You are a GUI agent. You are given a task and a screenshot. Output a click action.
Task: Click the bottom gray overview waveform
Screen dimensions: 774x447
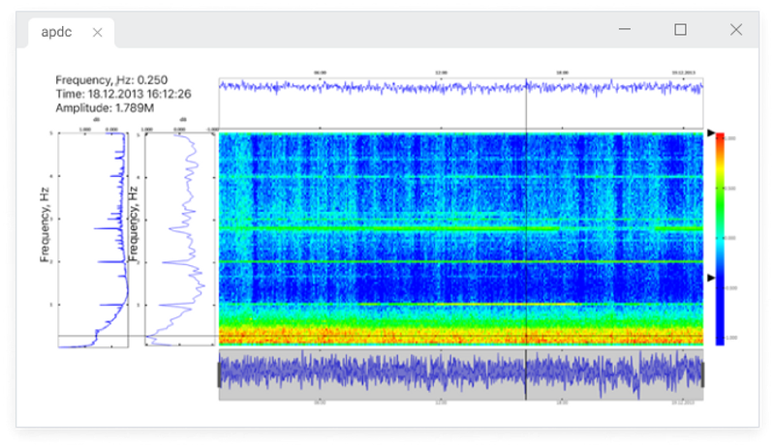(x=461, y=374)
